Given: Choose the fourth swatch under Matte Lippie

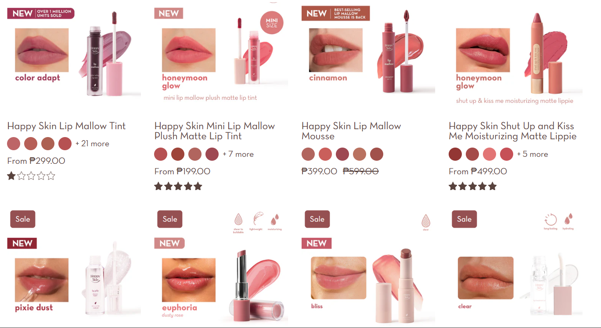Looking at the screenshot, I should (x=507, y=154).
